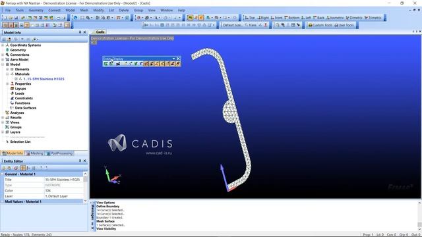Image resolution: width=422 pixels, height=237 pixels.
Task: Expand the Aero Model tree node
Action: (3, 60)
